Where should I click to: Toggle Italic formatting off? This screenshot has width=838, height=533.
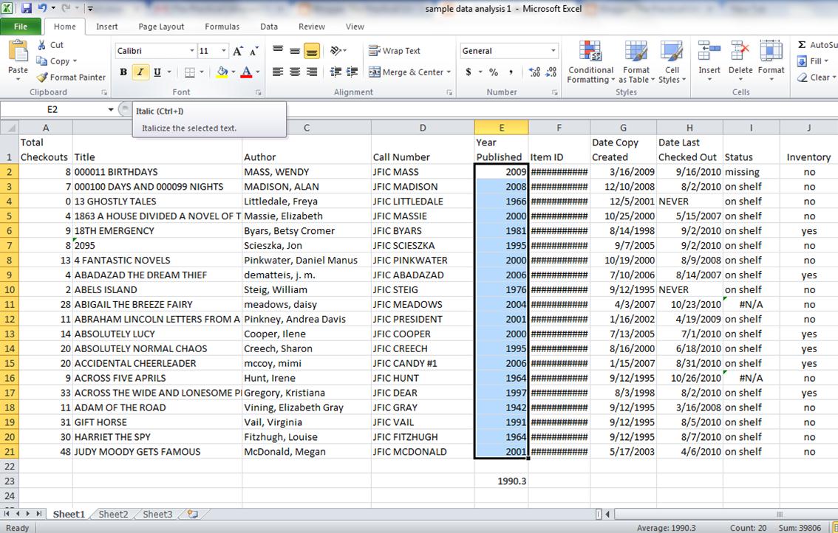[x=140, y=72]
